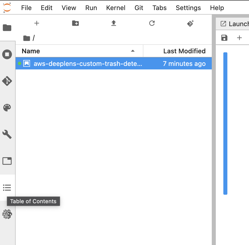Open the Commands palette sidebar panel
Viewport: 249px width, 245px height.
point(7,108)
